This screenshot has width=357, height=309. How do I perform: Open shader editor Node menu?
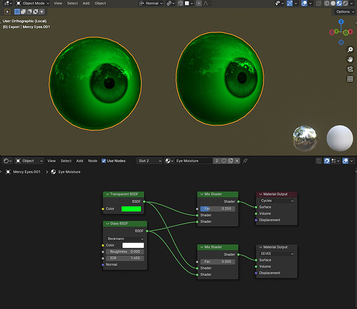pyautogui.click(x=93, y=161)
